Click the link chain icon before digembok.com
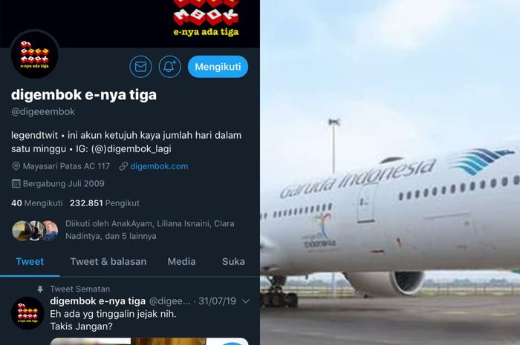Screen dimensions: 520x345 (x=123, y=166)
